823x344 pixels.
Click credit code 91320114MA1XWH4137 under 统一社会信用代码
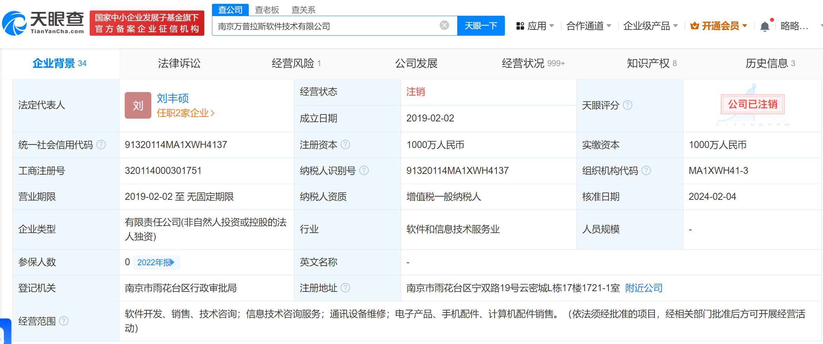tap(176, 145)
